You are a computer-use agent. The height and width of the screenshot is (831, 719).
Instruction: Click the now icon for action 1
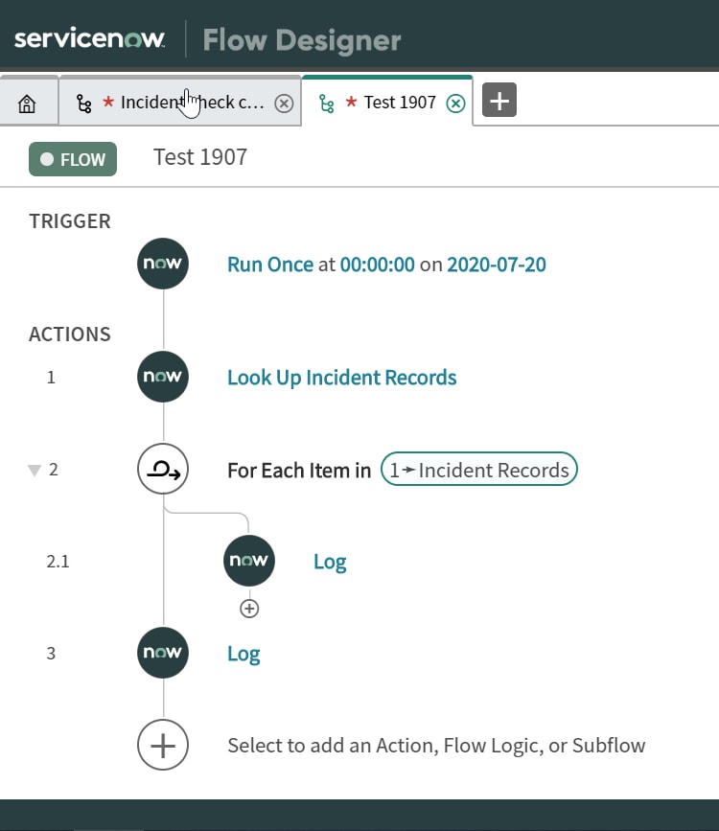163,377
